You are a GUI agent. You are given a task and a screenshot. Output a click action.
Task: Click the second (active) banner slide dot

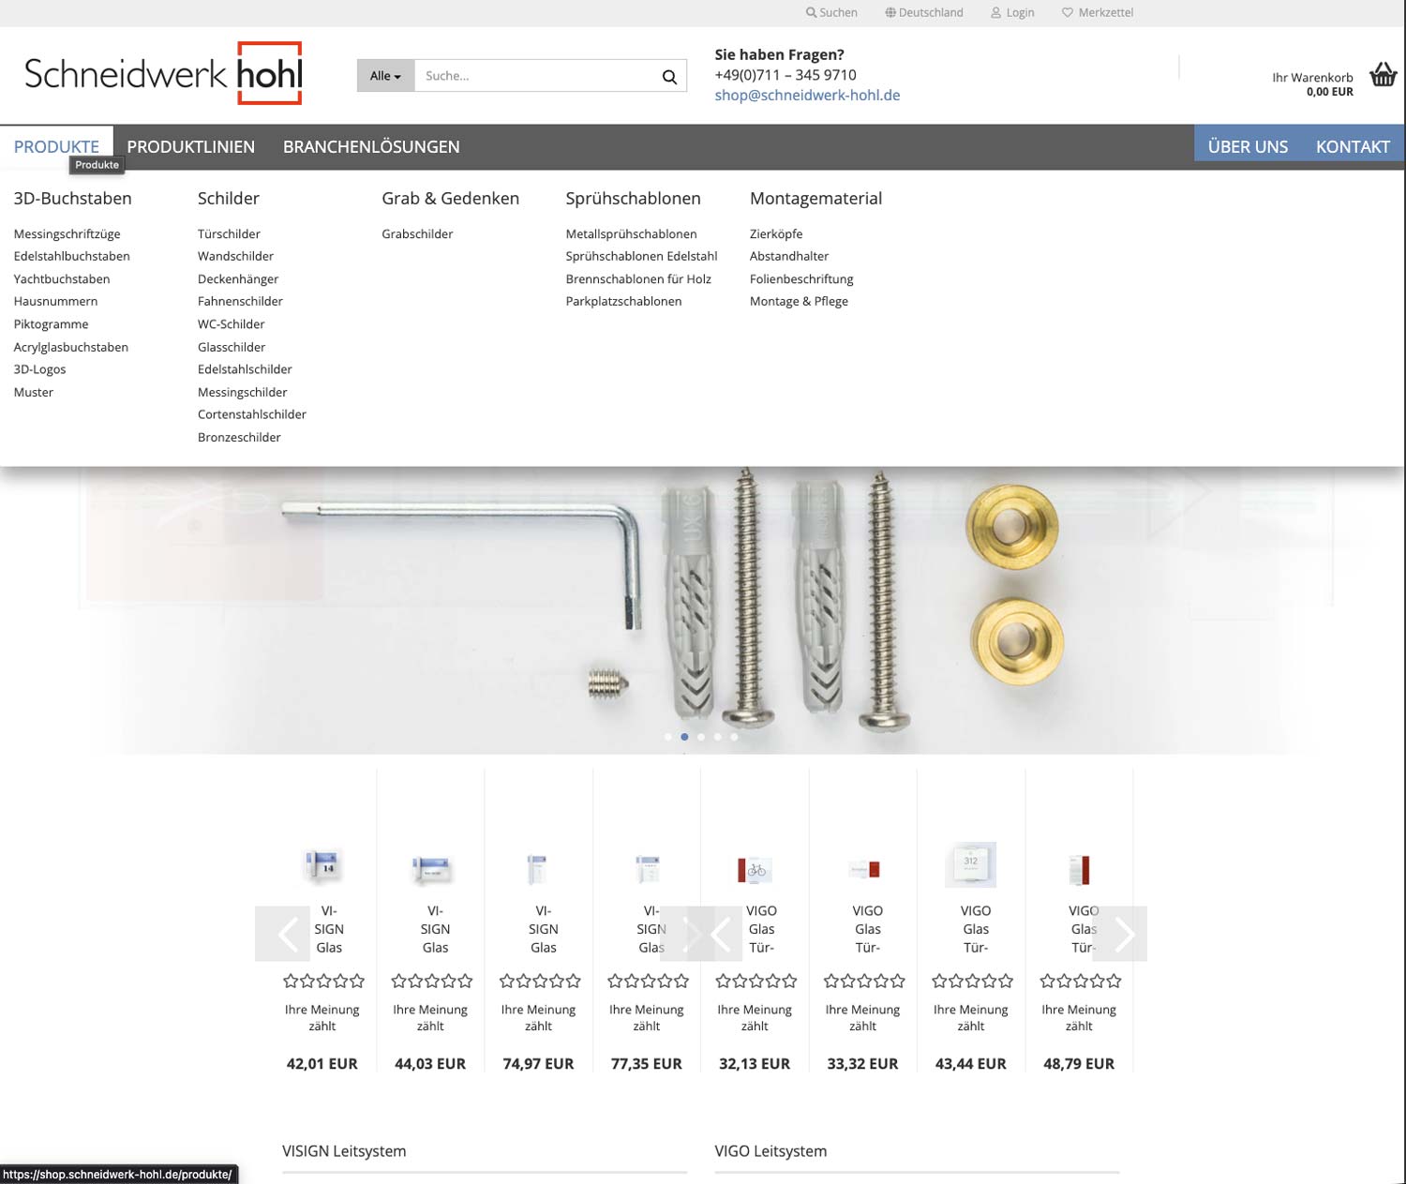pyautogui.click(x=684, y=737)
